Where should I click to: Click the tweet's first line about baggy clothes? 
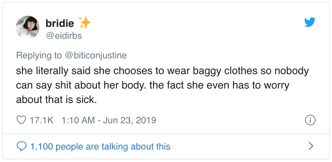[162, 71]
